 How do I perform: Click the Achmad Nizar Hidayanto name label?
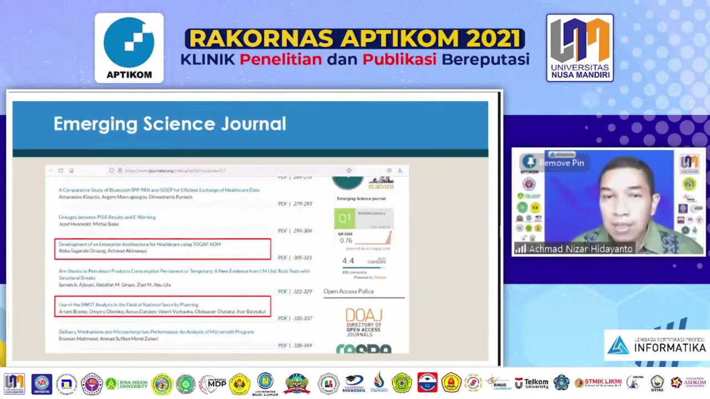click(x=580, y=249)
